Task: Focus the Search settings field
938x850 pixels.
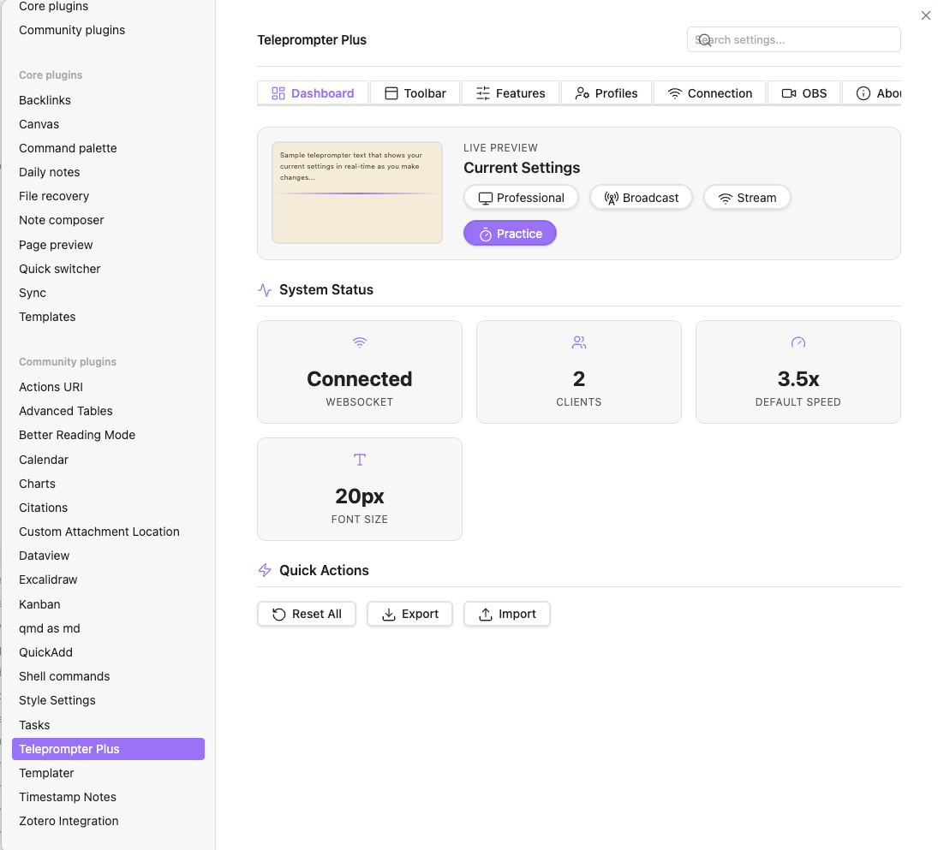Action: point(794,39)
